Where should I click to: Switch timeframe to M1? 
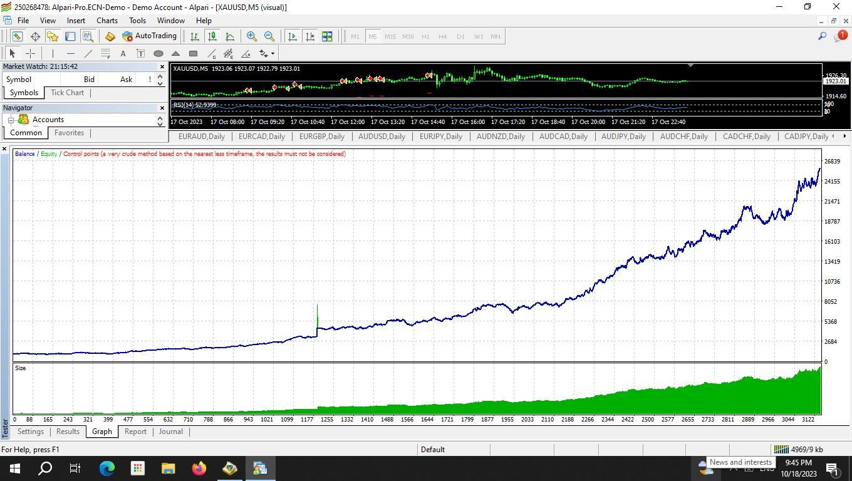pos(355,36)
